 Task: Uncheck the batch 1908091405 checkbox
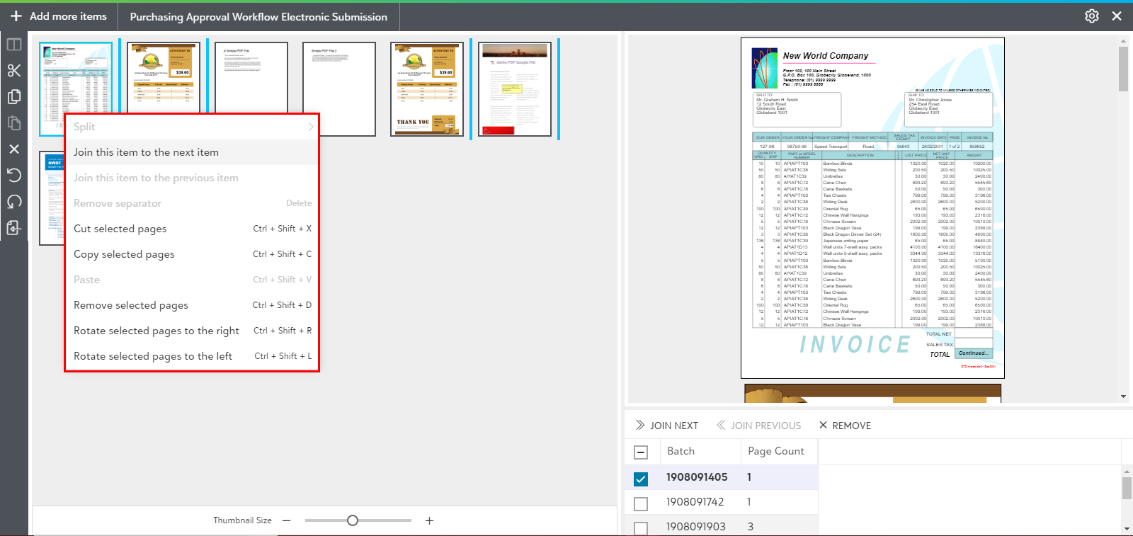(641, 479)
